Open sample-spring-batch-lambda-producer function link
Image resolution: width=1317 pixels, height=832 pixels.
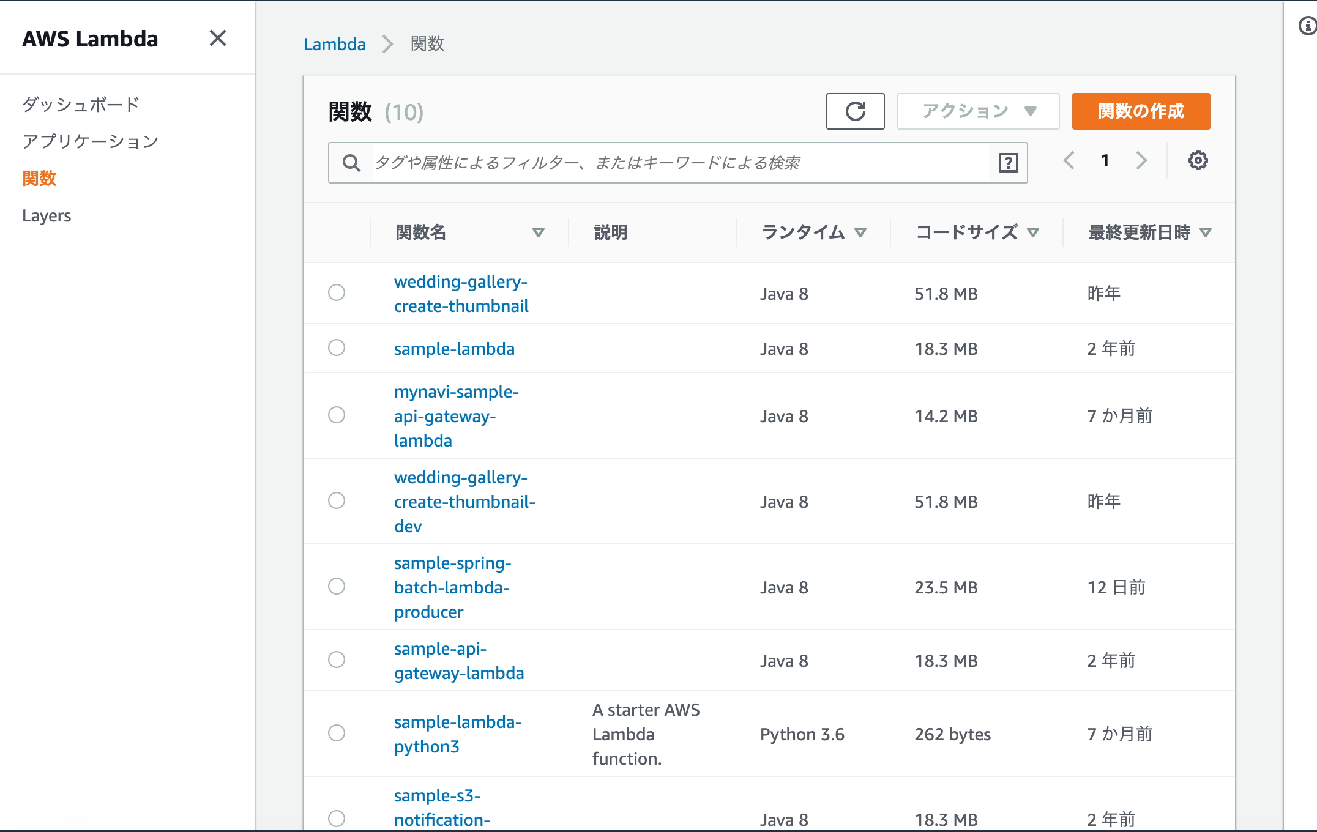point(453,587)
